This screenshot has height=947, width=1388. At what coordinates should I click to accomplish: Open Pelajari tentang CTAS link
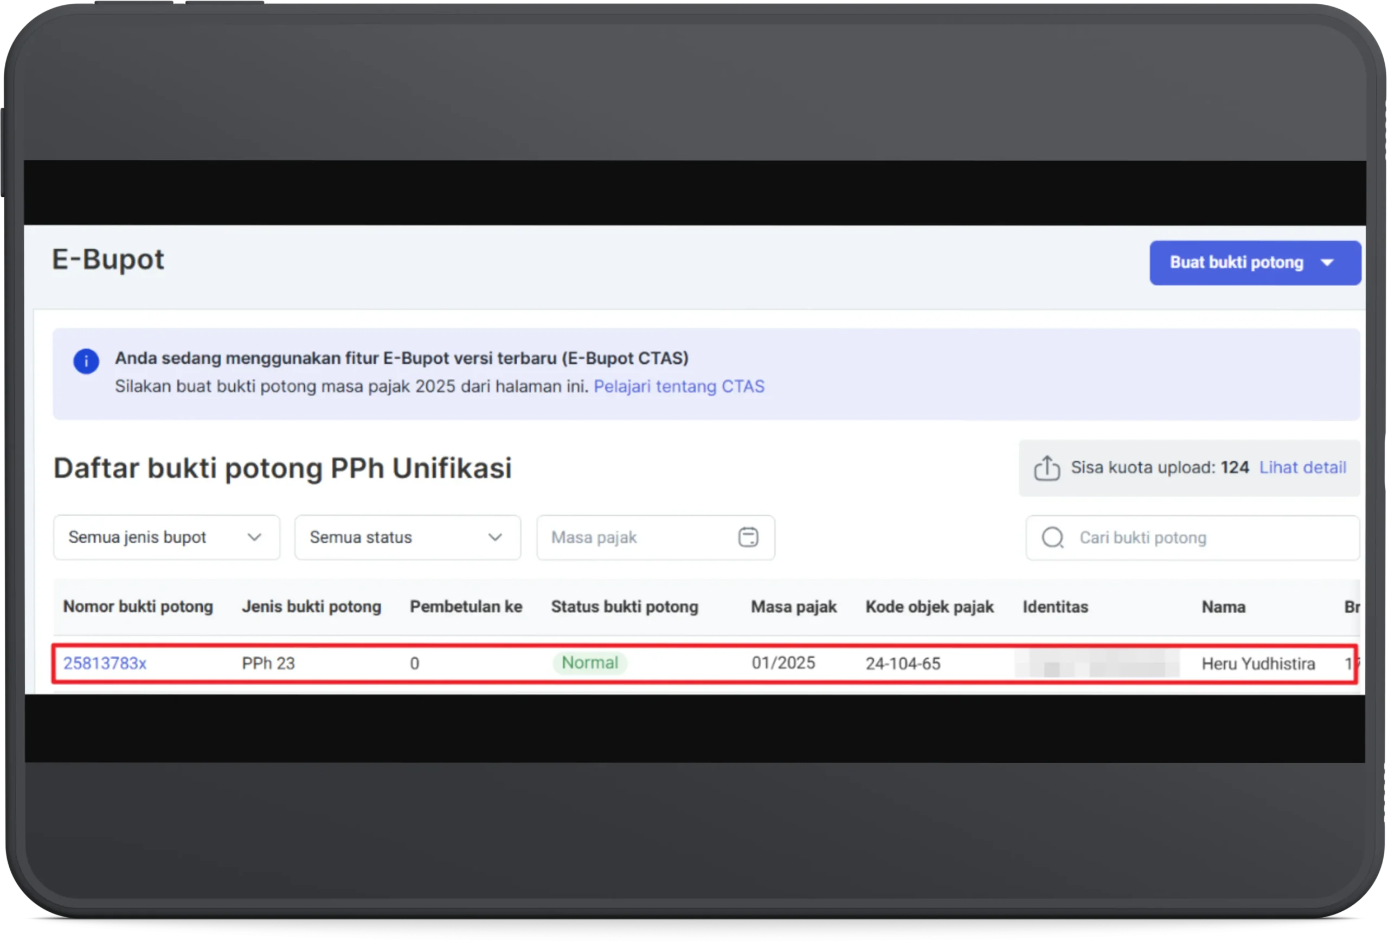678,386
